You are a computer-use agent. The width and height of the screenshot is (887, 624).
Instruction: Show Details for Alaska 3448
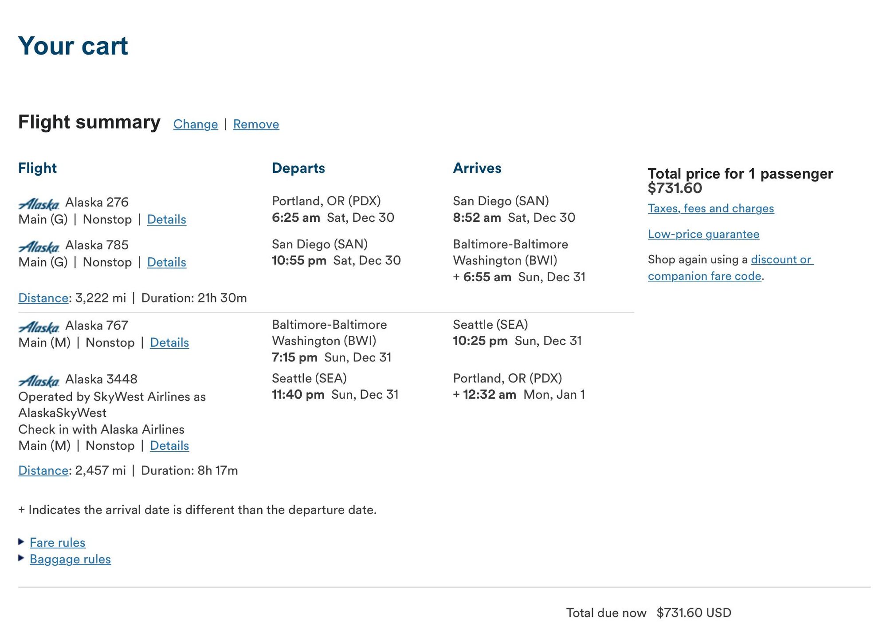point(169,446)
